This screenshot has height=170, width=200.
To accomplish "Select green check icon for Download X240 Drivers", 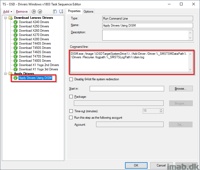I will (16, 22).
